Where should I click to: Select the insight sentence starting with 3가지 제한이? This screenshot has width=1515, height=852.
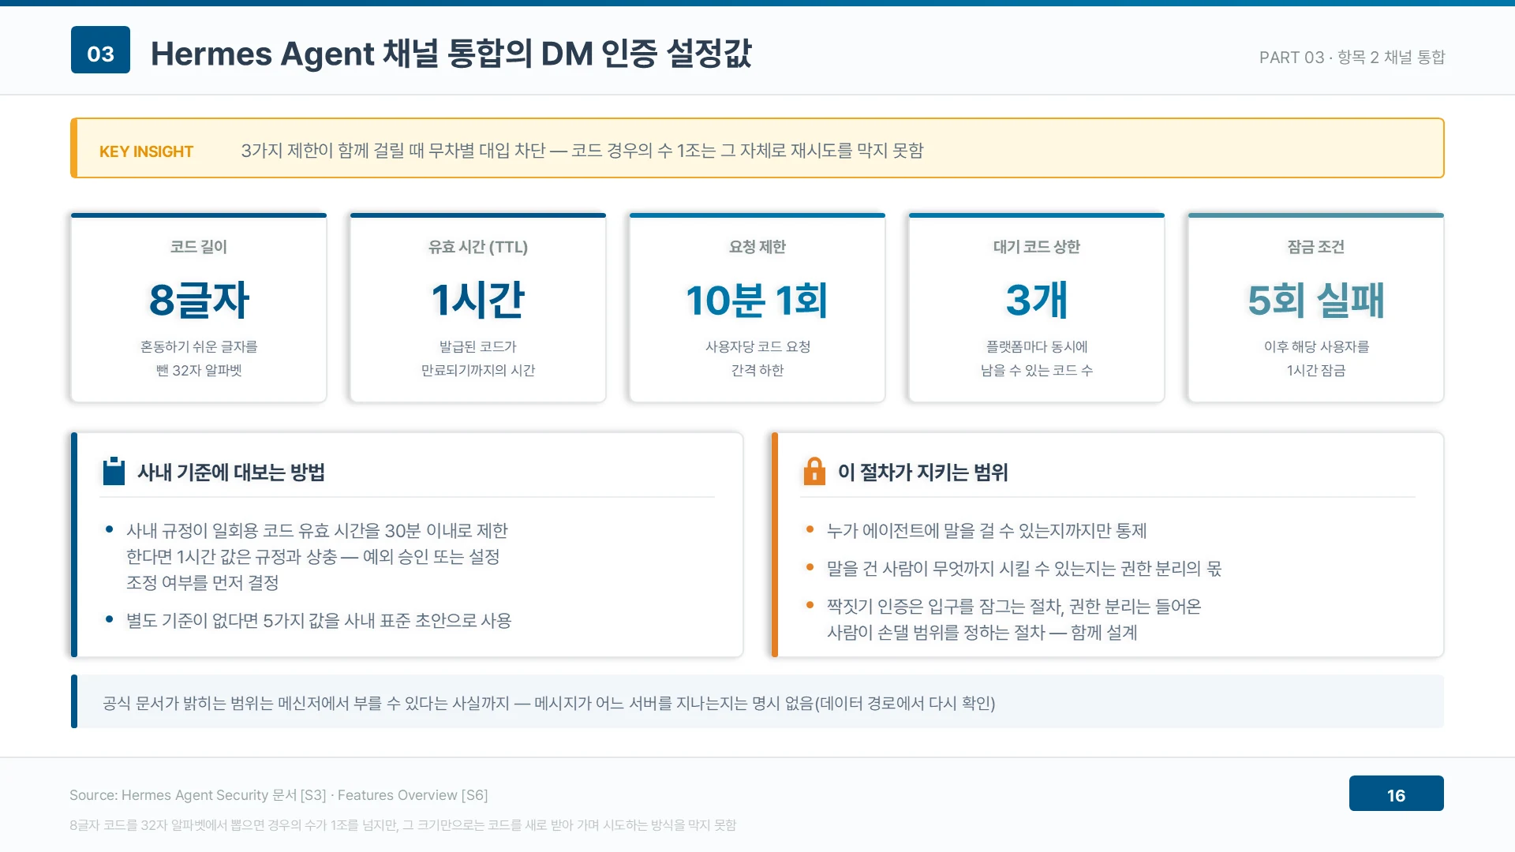[582, 150]
